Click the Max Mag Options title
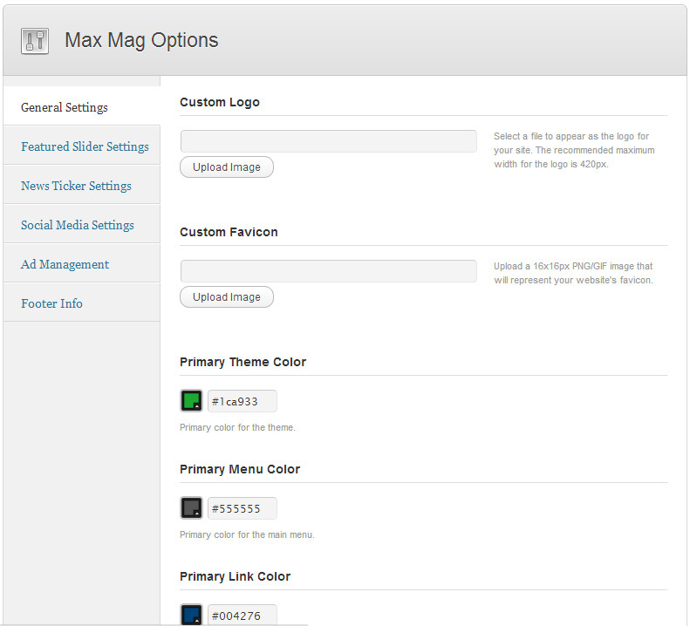Screen dimensions: 690x626 click(141, 40)
